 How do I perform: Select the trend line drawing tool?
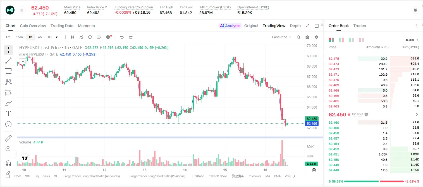coord(8,61)
